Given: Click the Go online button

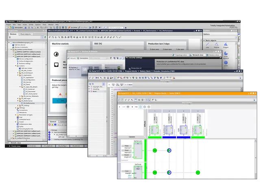Looking at the screenshot, I should click(x=73, y=27).
